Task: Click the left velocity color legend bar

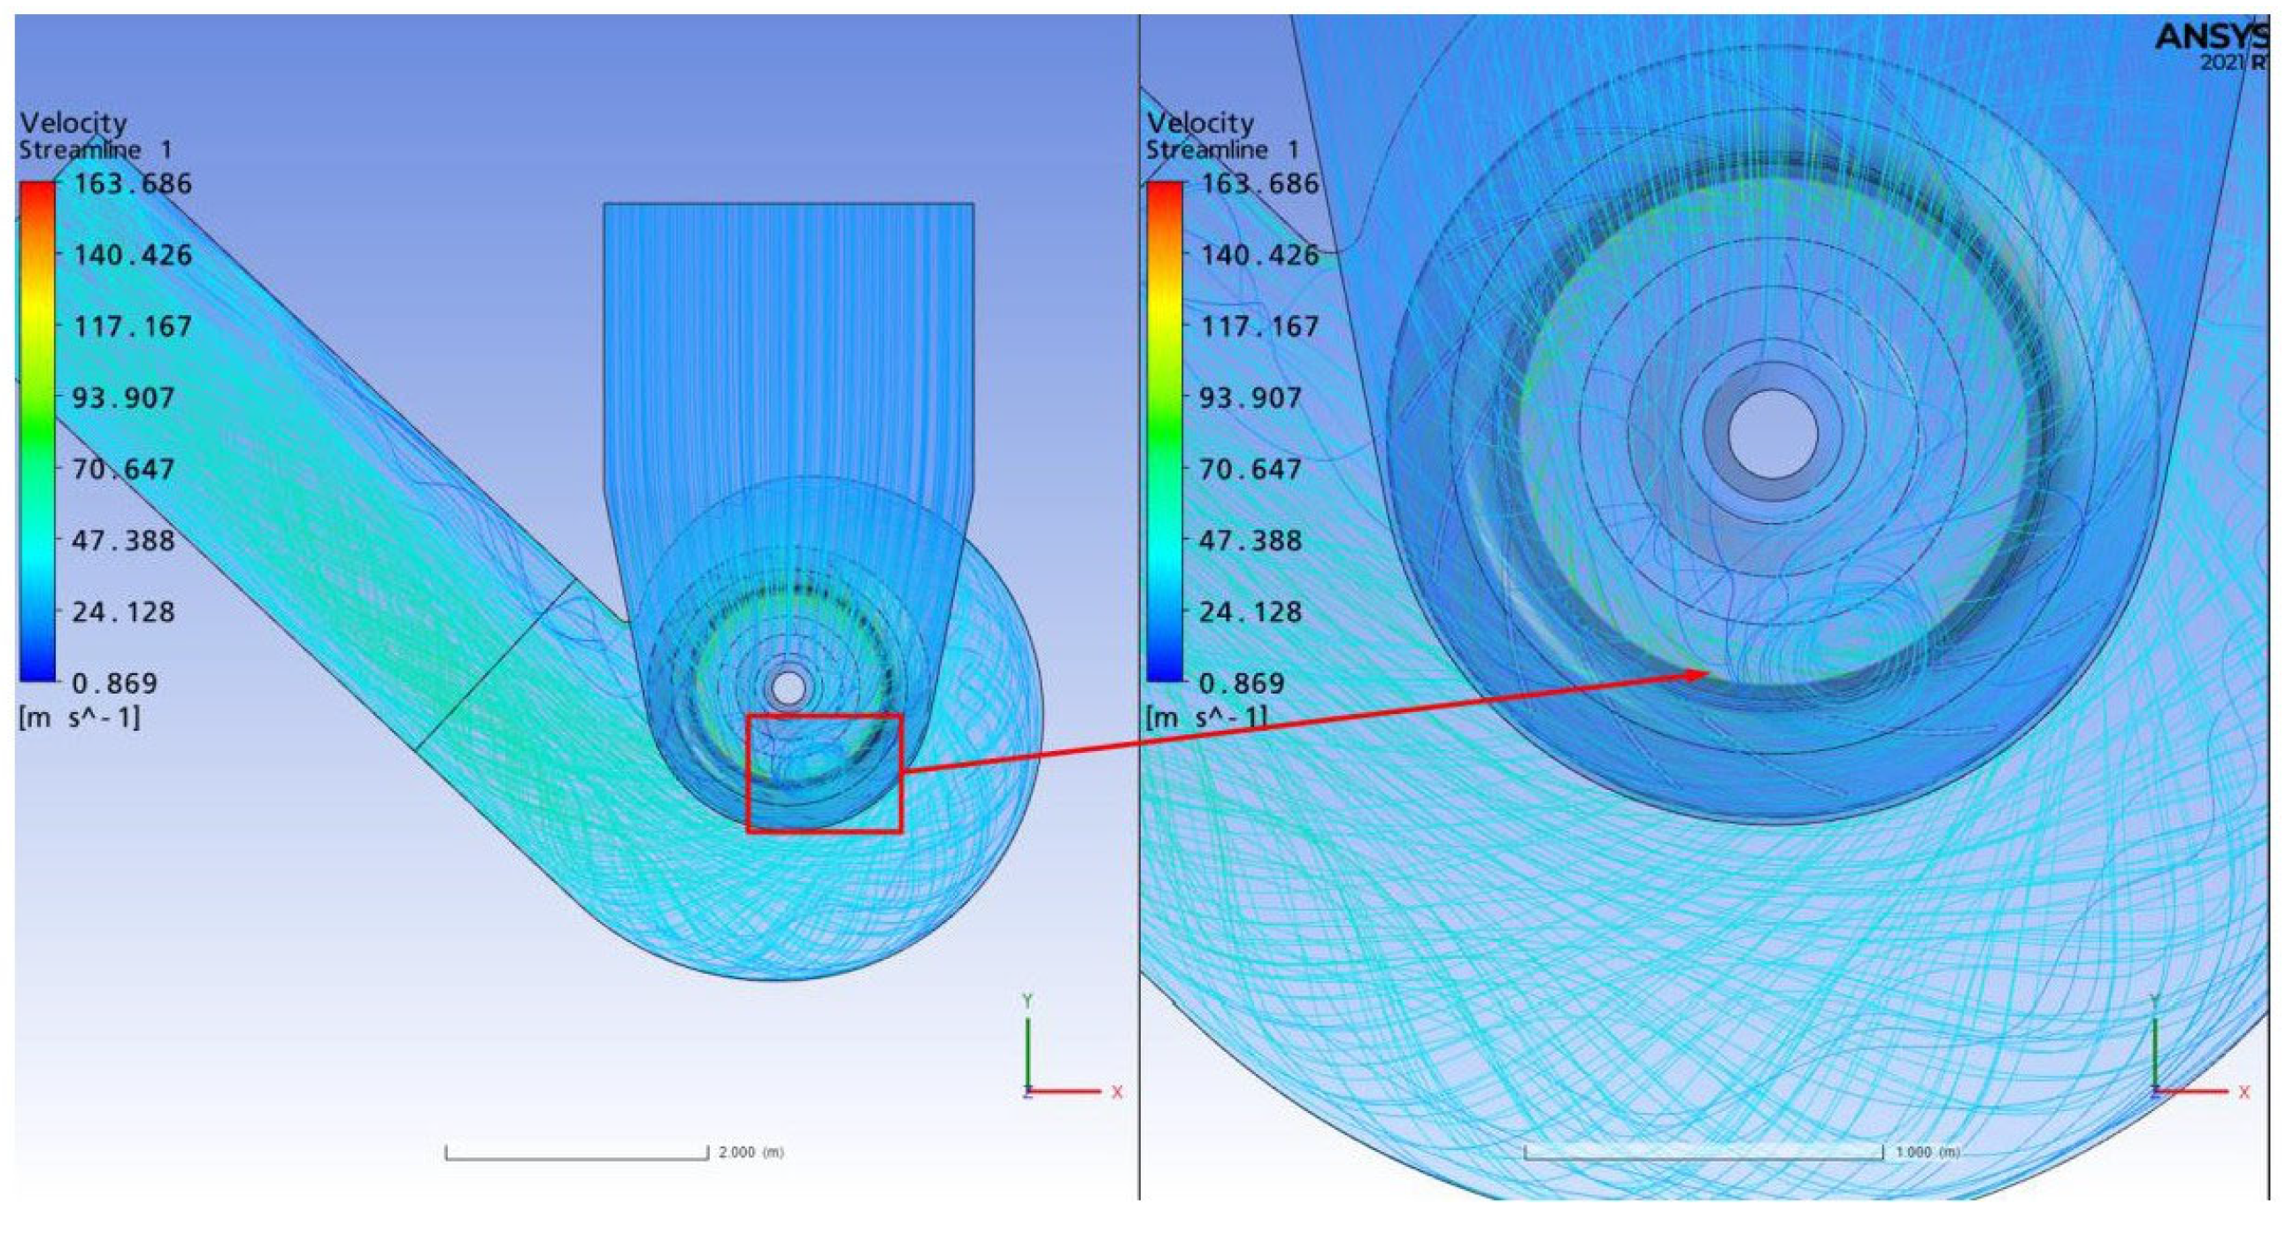Action: tap(37, 432)
